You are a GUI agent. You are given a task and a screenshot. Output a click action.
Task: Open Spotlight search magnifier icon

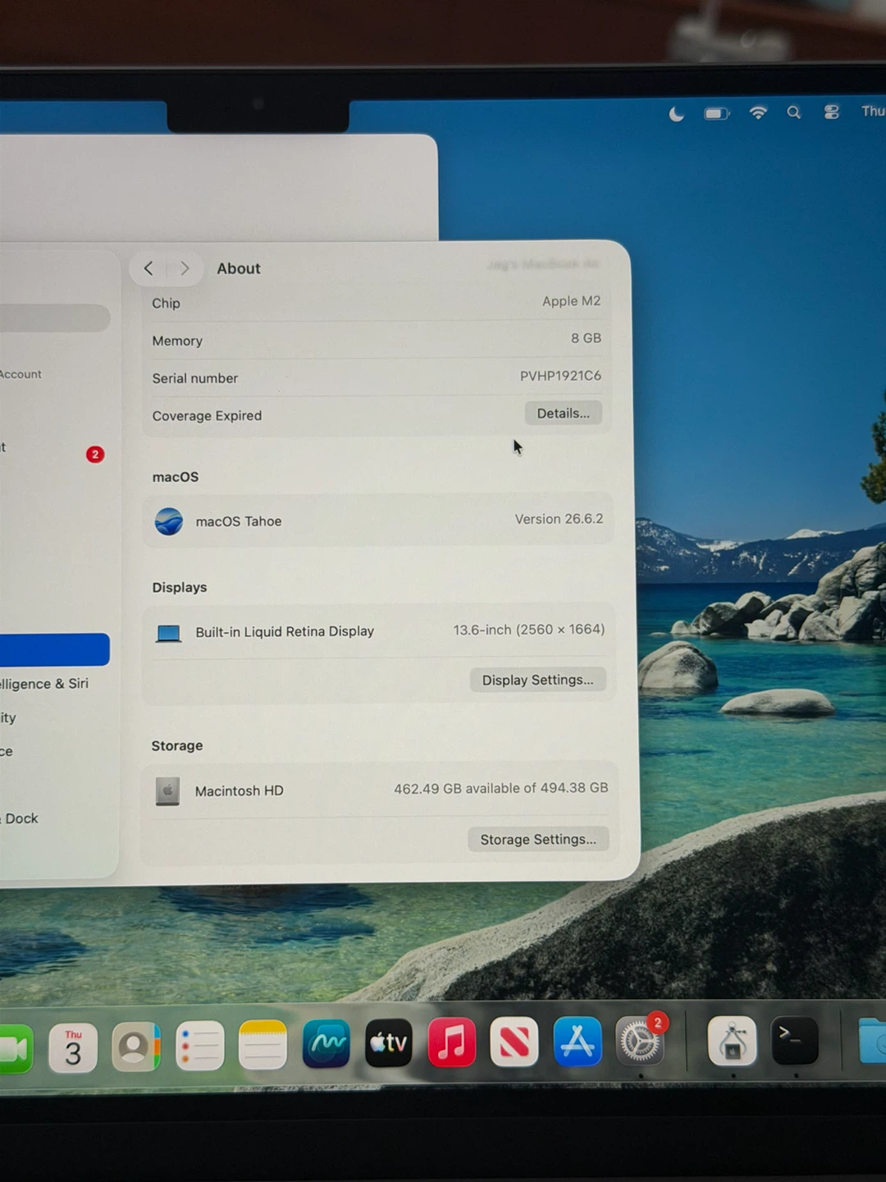(x=793, y=112)
